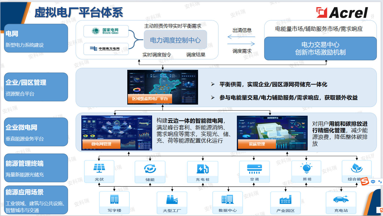The image size is (383, 216).
Task: Select the 充电桩 charging pile icon
Action: click(x=203, y=169)
